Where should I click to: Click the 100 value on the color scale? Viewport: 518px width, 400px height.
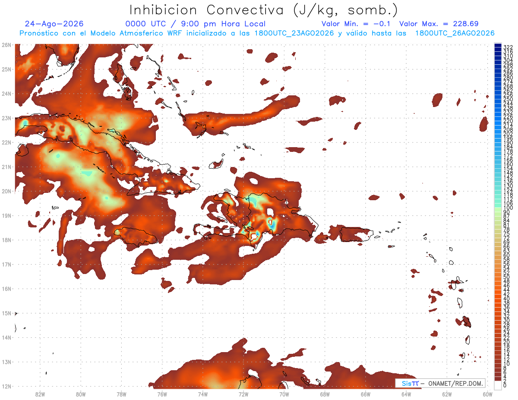(x=508, y=208)
